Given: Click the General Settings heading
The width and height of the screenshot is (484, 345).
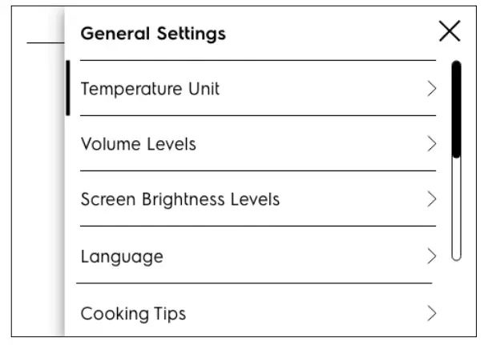Looking at the screenshot, I should [153, 34].
